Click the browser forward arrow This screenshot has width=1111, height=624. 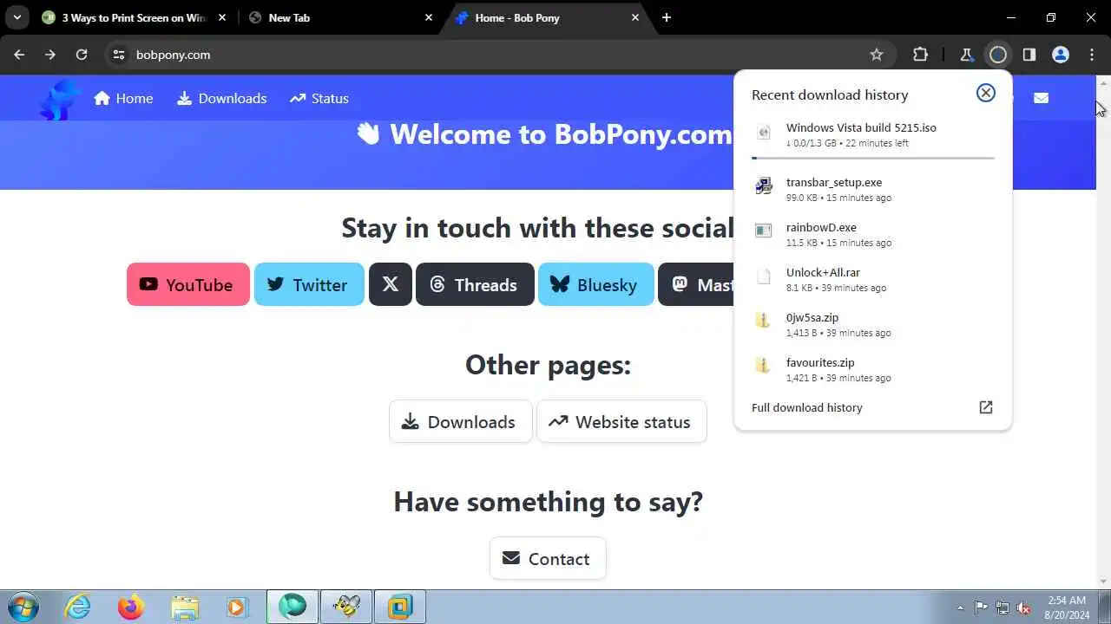(50, 55)
